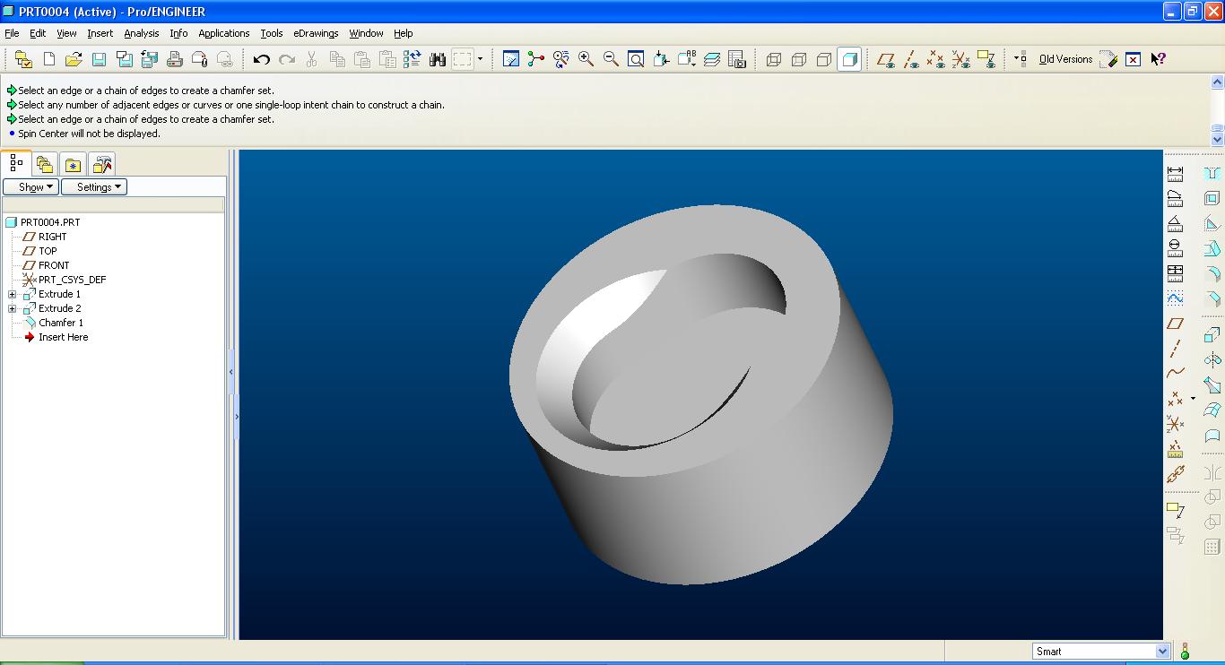Select Chamfer 1 in model tree
Viewport: 1225px width, 665px height.
coord(61,323)
